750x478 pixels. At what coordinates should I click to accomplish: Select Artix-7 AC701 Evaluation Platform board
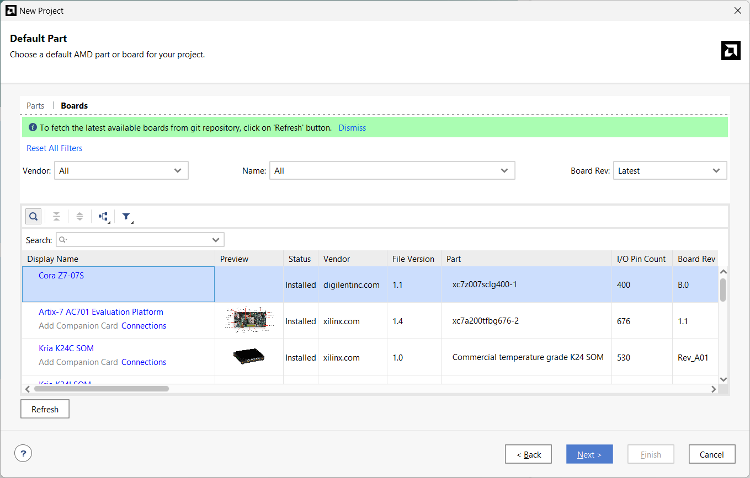(101, 312)
